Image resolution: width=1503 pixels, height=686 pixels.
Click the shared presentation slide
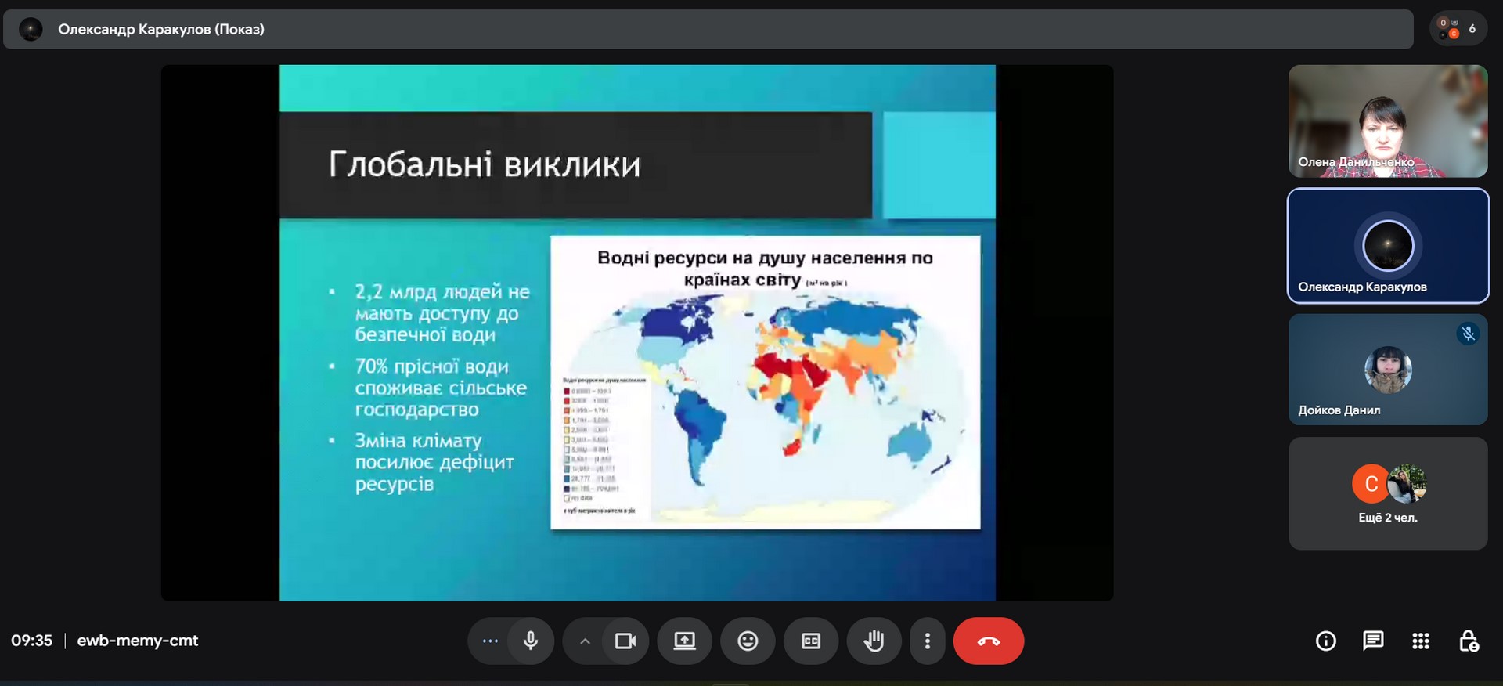[x=637, y=333]
